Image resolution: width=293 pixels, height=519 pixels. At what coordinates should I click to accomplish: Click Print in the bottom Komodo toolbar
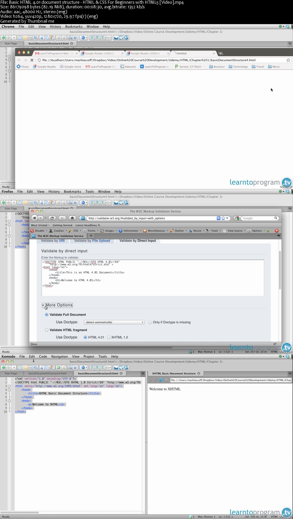(70, 367)
